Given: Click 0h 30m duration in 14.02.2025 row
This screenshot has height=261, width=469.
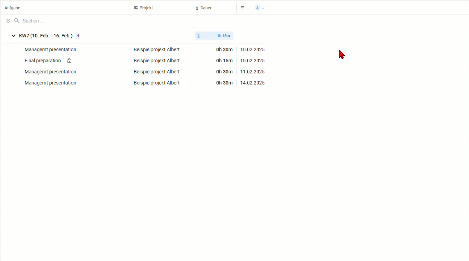Looking at the screenshot, I should [224, 83].
